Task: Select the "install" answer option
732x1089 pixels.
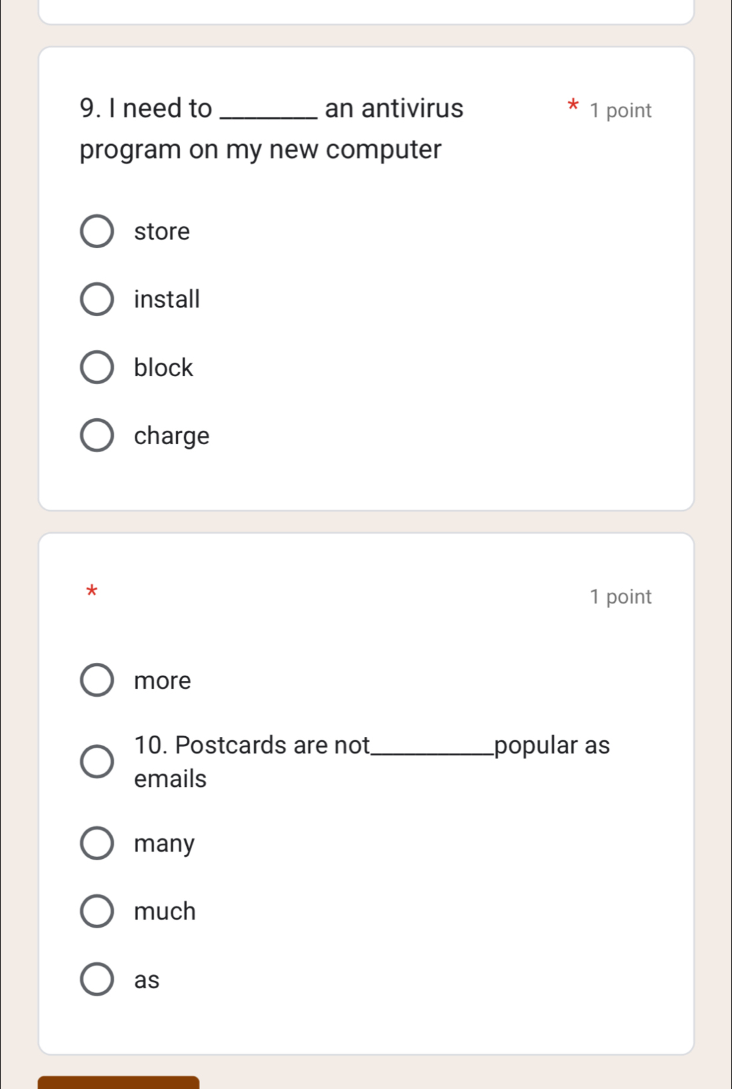Action: pos(97,299)
